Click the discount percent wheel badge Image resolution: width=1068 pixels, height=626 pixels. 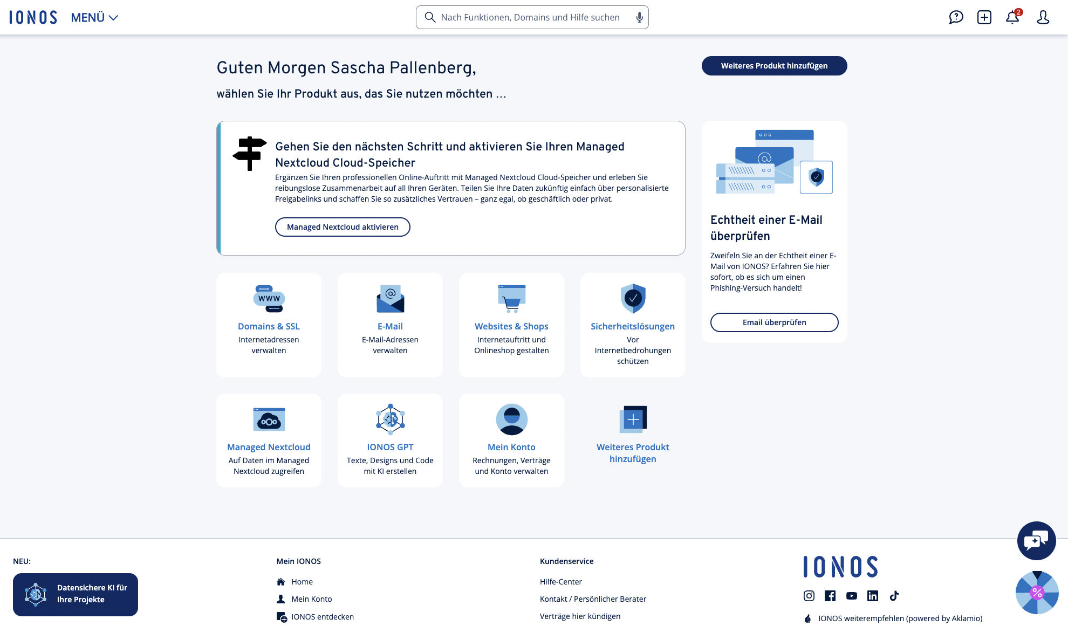1037,593
